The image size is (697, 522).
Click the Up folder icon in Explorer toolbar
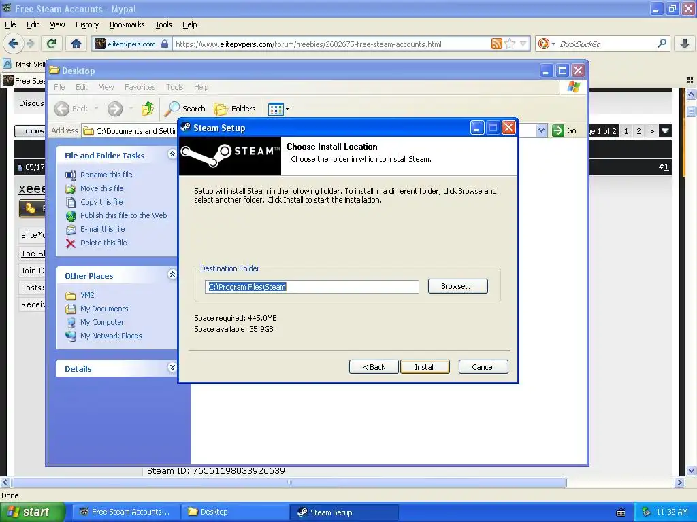tap(147, 108)
